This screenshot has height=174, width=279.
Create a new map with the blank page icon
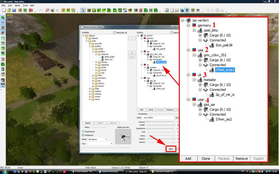[4, 10]
